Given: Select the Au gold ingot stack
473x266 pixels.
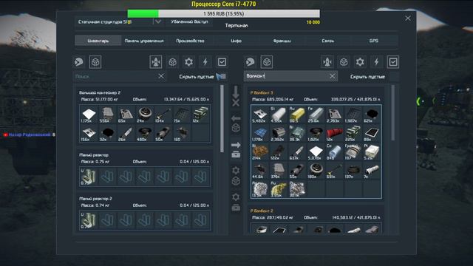Looking at the screenshot, I should coord(297,115).
